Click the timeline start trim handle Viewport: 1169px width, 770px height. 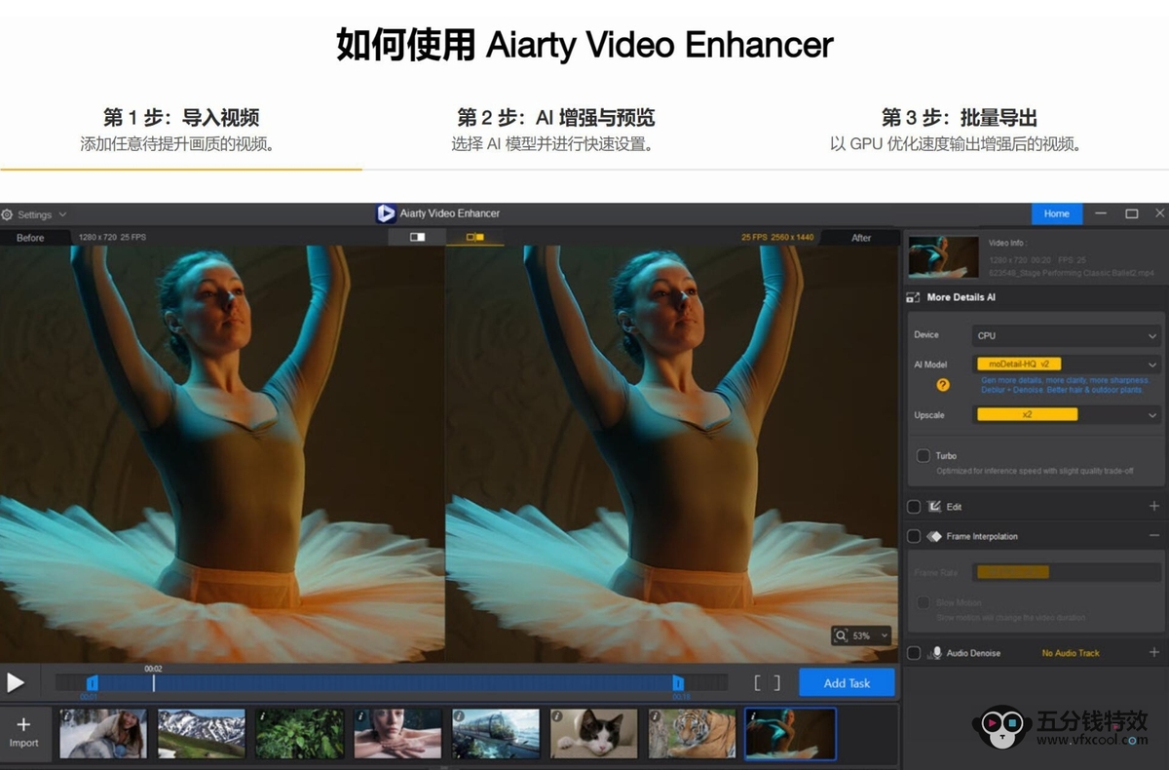93,683
